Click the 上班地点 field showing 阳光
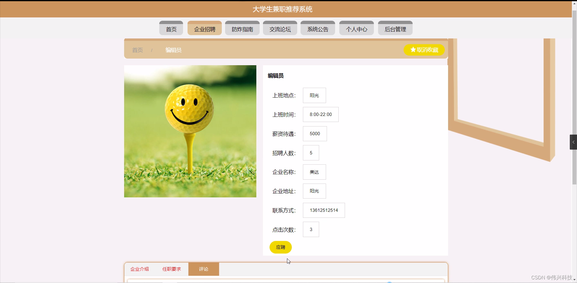The height and width of the screenshot is (283, 577). click(x=314, y=95)
